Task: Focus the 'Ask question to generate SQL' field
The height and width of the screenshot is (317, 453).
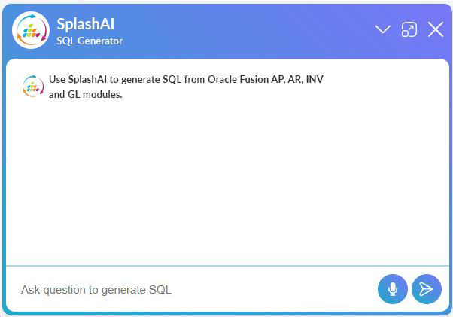Action: click(x=188, y=289)
